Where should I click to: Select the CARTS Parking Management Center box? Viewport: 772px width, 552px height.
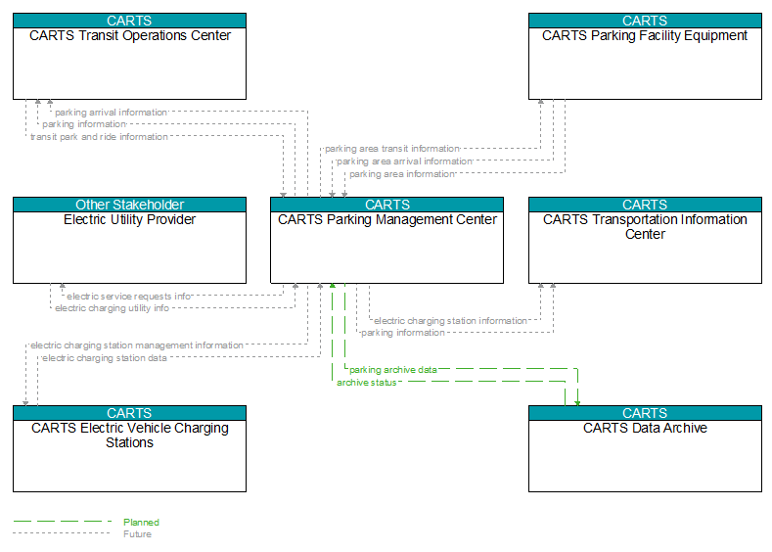point(387,241)
